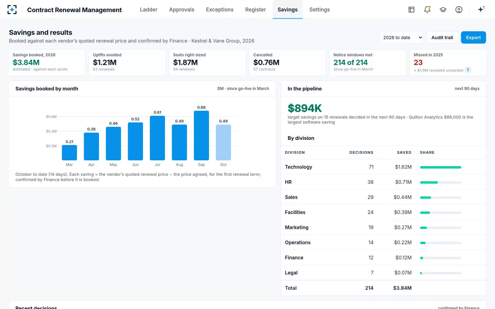The height and width of the screenshot is (309, 495).
Task: Open the Seats right-sized card
Action: coord(207,62)
